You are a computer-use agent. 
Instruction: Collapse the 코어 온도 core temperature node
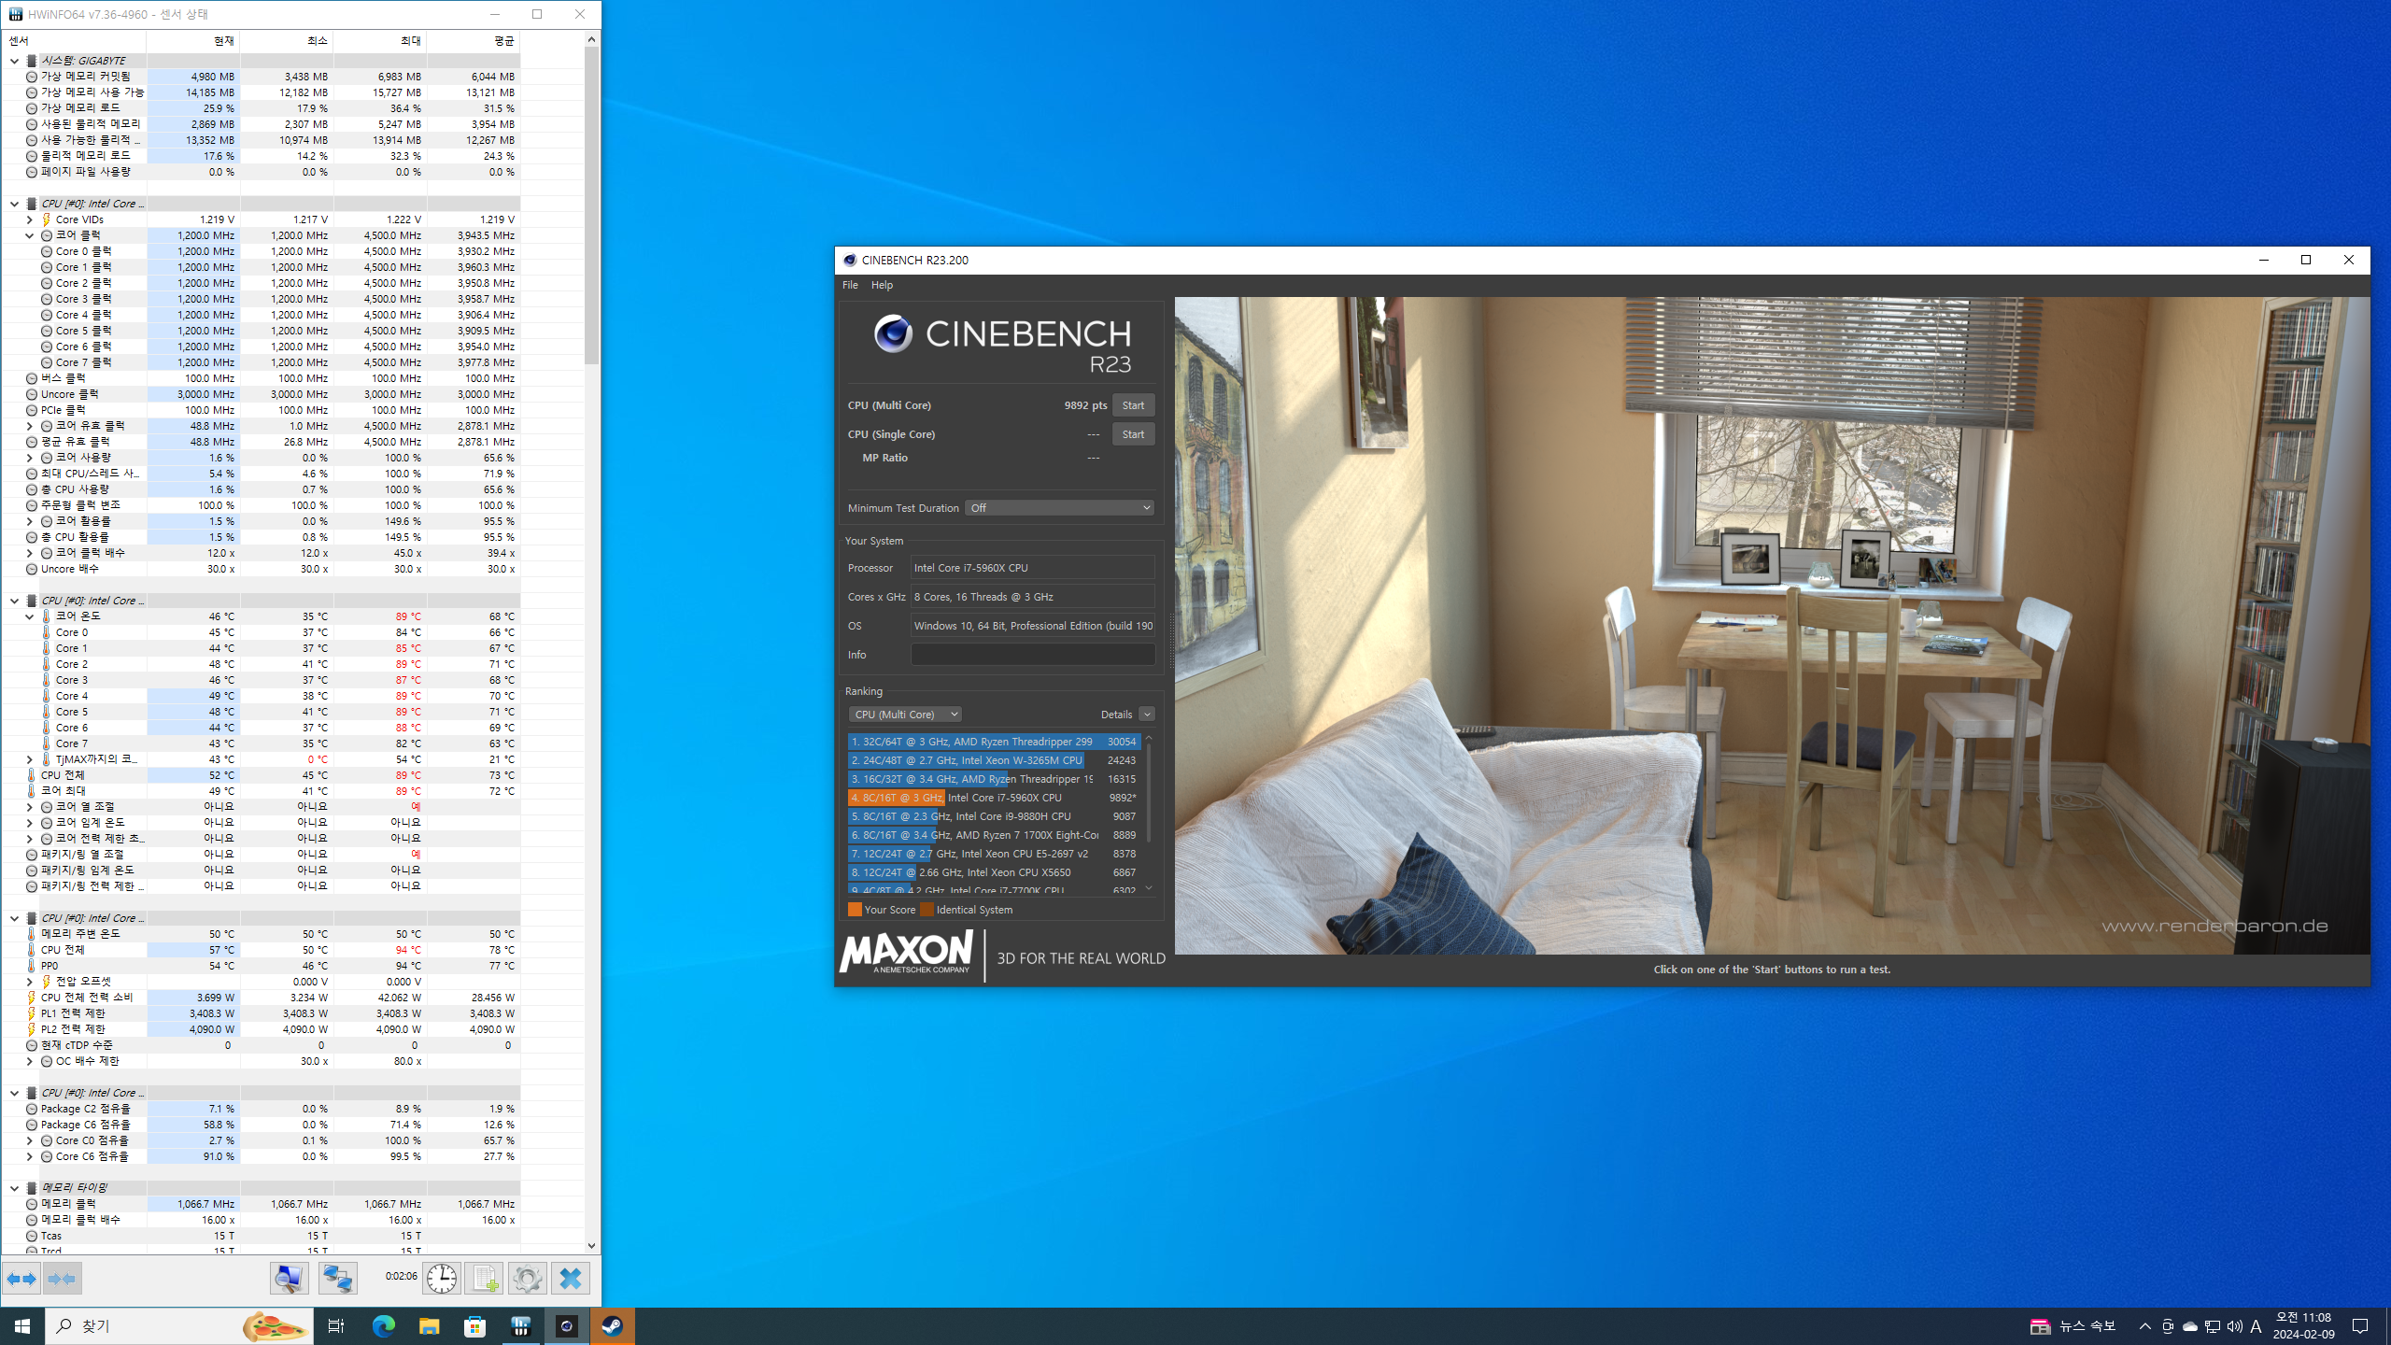[30, 616]
